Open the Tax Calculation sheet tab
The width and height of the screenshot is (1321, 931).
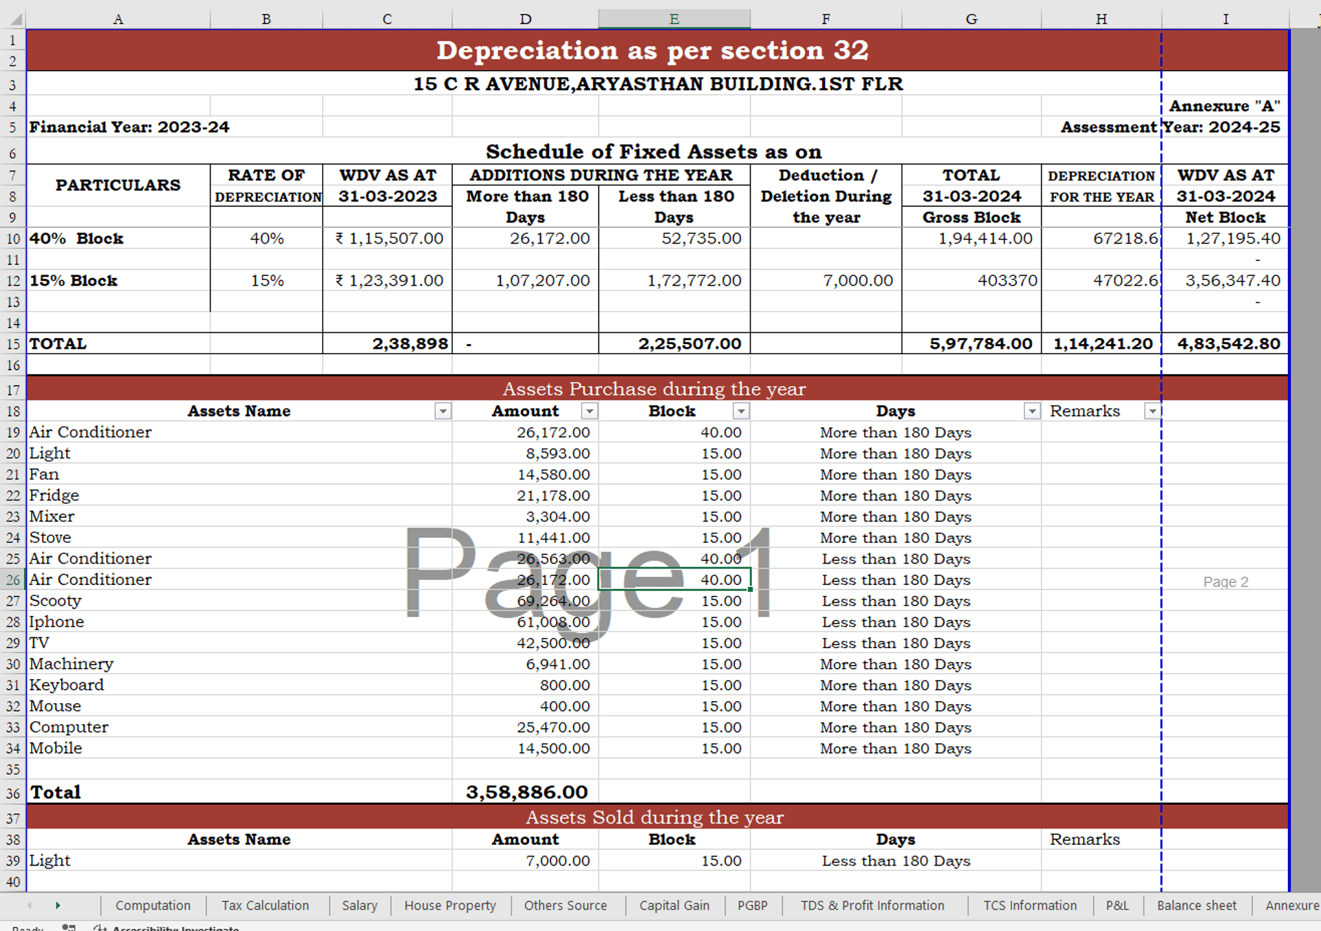(265, 906)
